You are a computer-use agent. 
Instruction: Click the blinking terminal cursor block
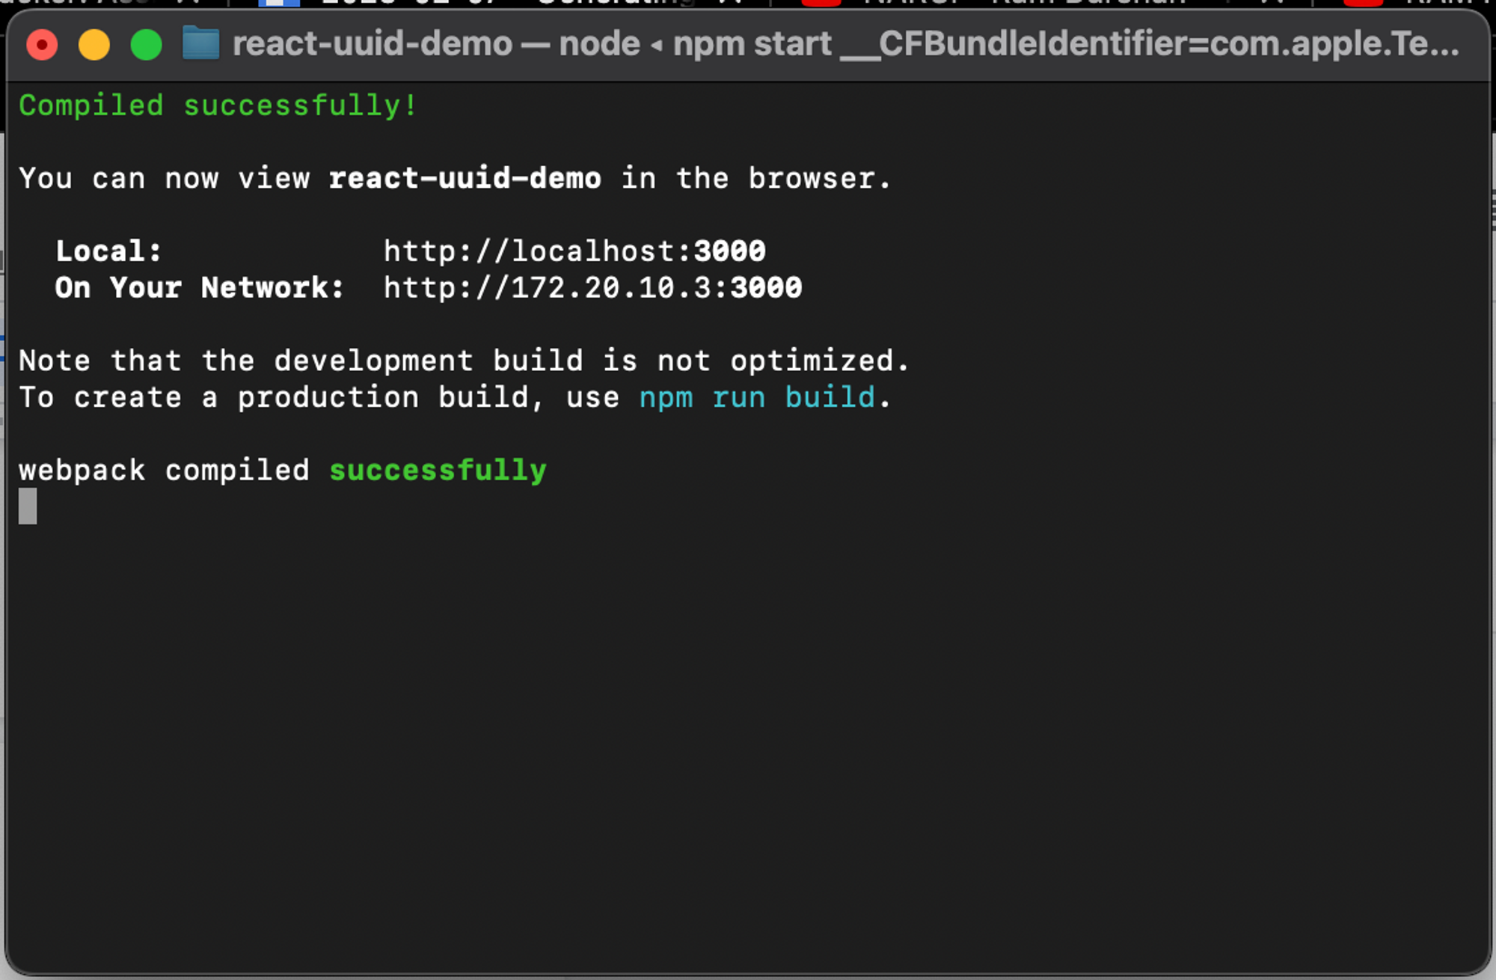pos(27,506)
